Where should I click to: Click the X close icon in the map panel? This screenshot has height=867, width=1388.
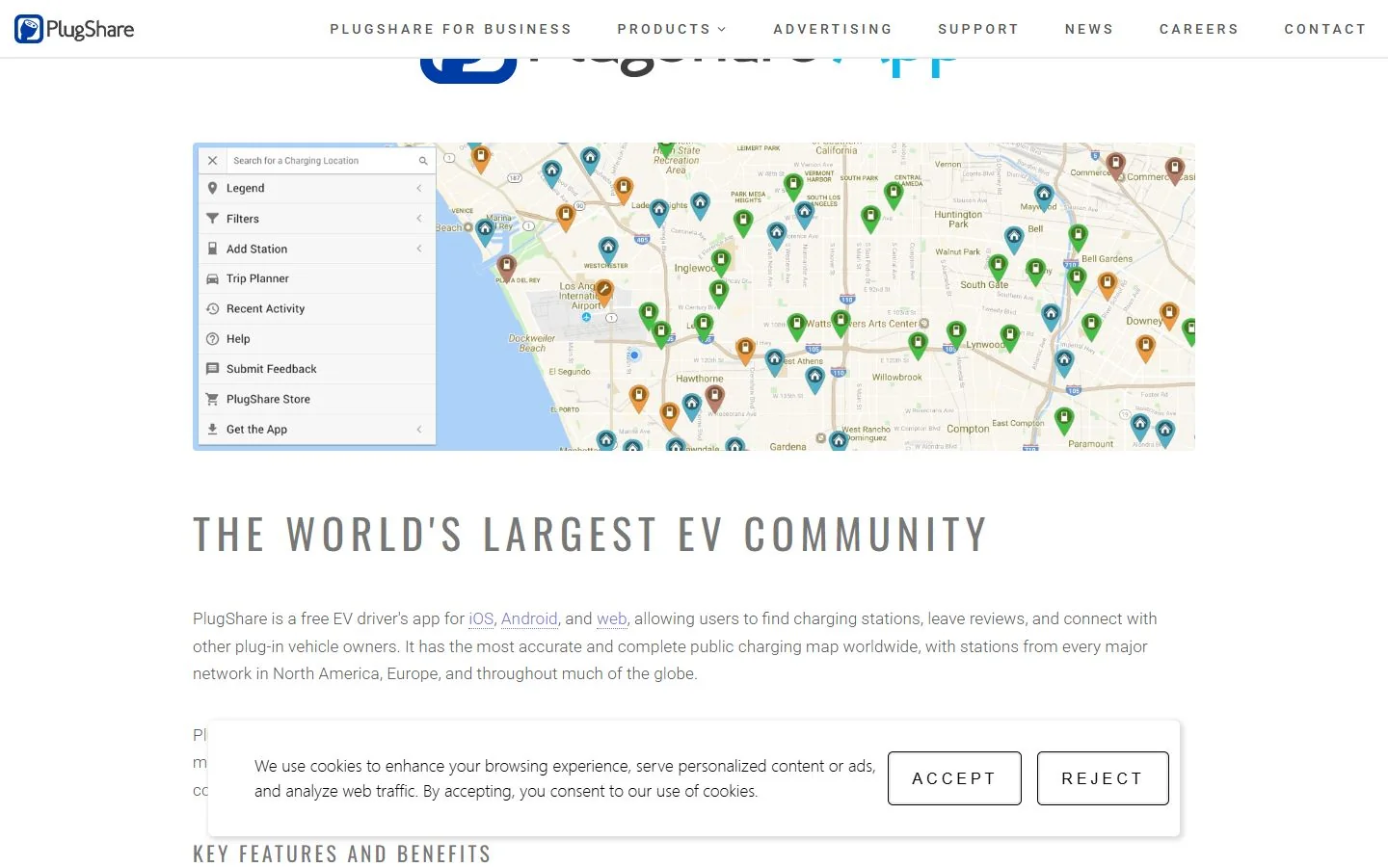point(212,161)
